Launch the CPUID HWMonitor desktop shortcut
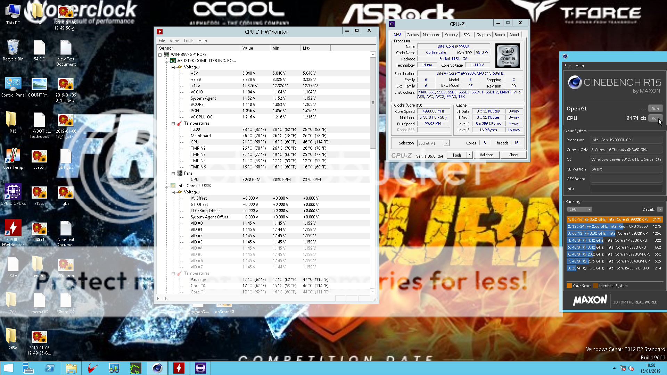This screenshot has height=375, width=667. (13, 233)
